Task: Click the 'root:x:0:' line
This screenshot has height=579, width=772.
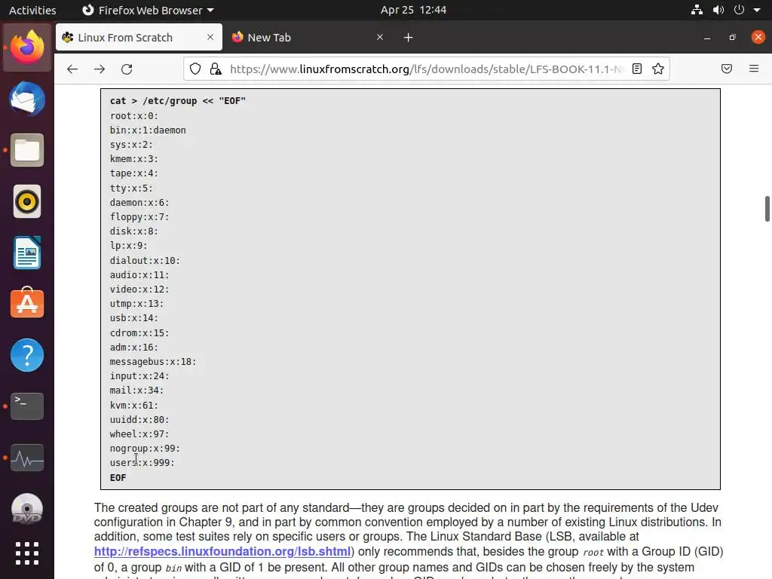Action: 134,115
